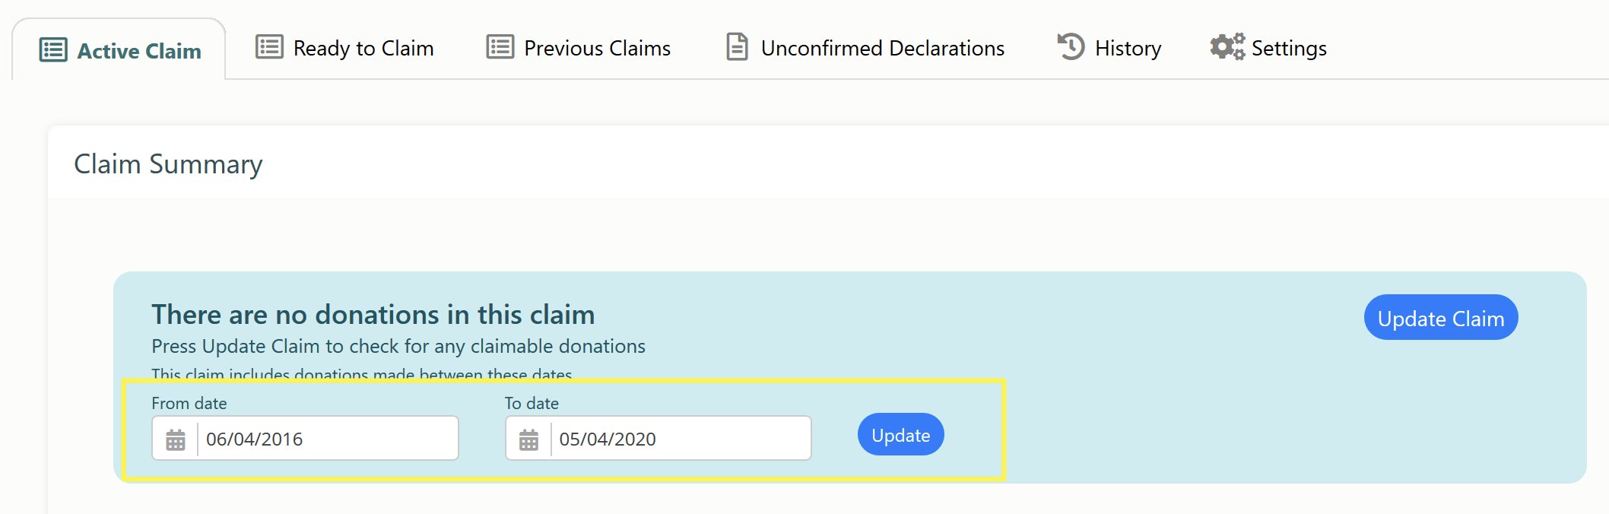1609x514 pixels.
Task: Click the From date label
Action: [x=189, y=404]
